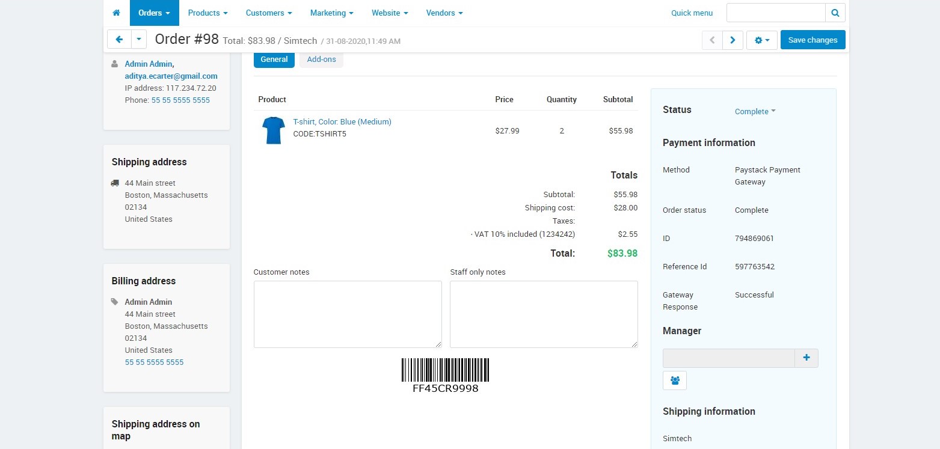Click the Reference Id 597763542

coord(755,266)
